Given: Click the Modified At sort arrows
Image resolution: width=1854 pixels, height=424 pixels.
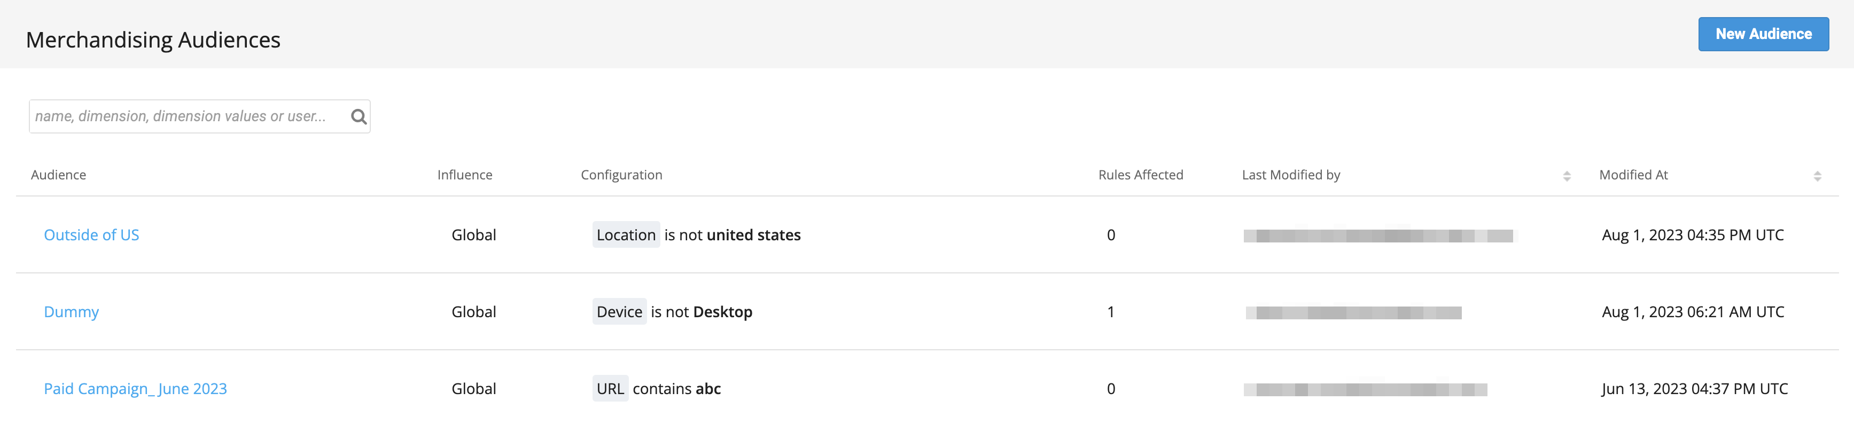Looking at the screenshot, I should (1817, 176).
